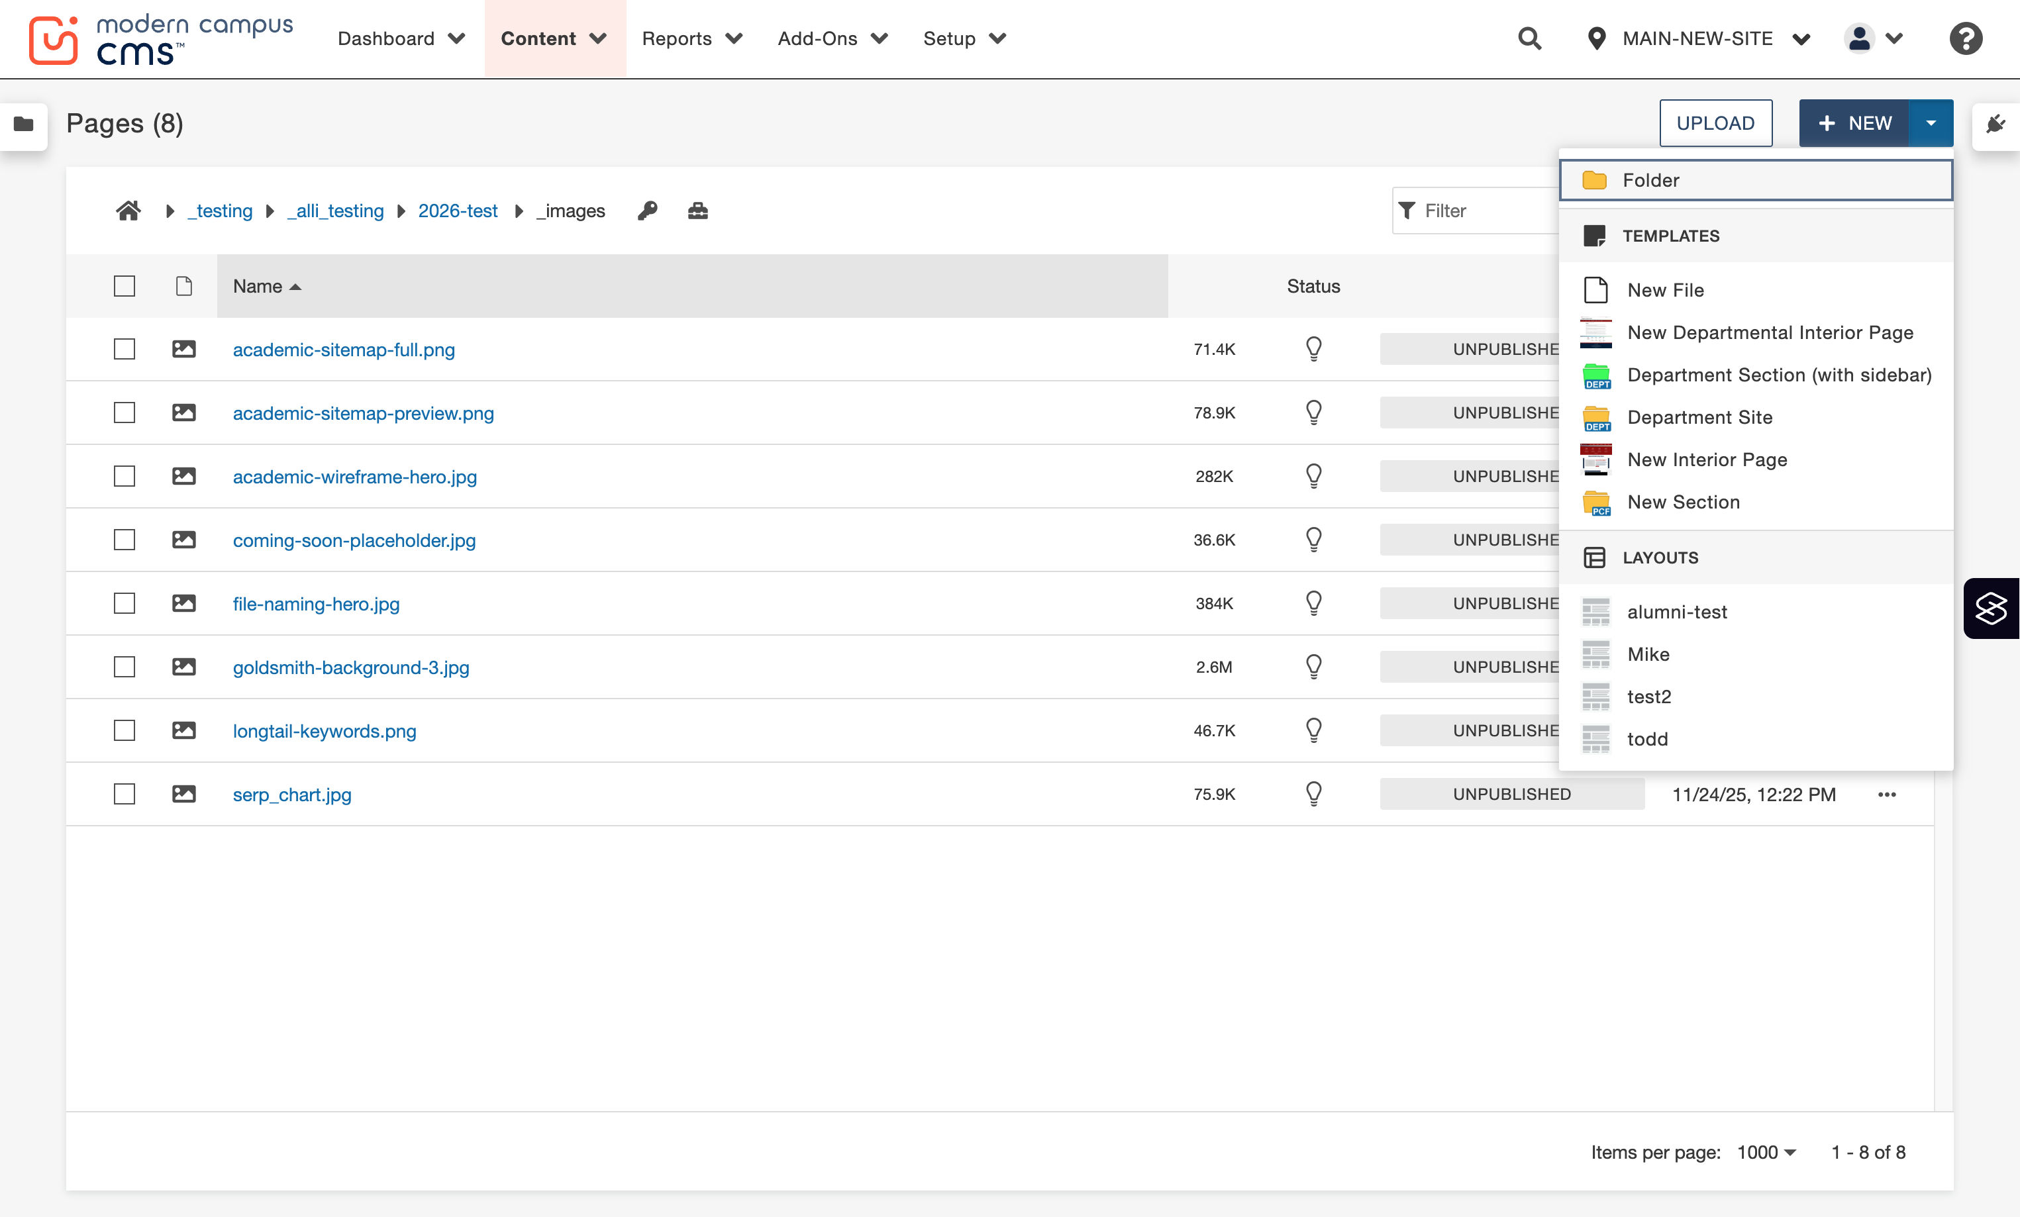Open the properties toolbox icon in breadcrumb
The image size is (2020, 1217).
pyautogui.click(x=697, y=211)
